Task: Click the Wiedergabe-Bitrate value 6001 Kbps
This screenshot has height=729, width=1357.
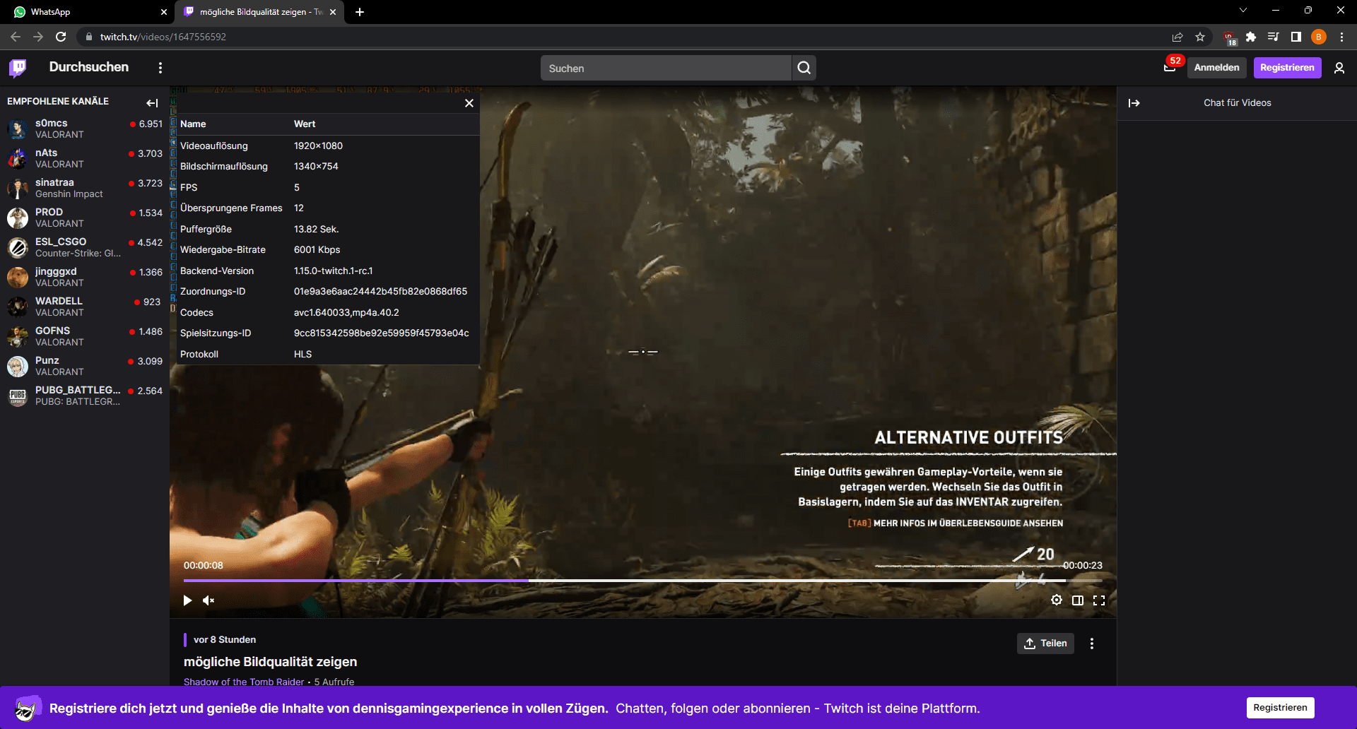Action: (317, 249)
